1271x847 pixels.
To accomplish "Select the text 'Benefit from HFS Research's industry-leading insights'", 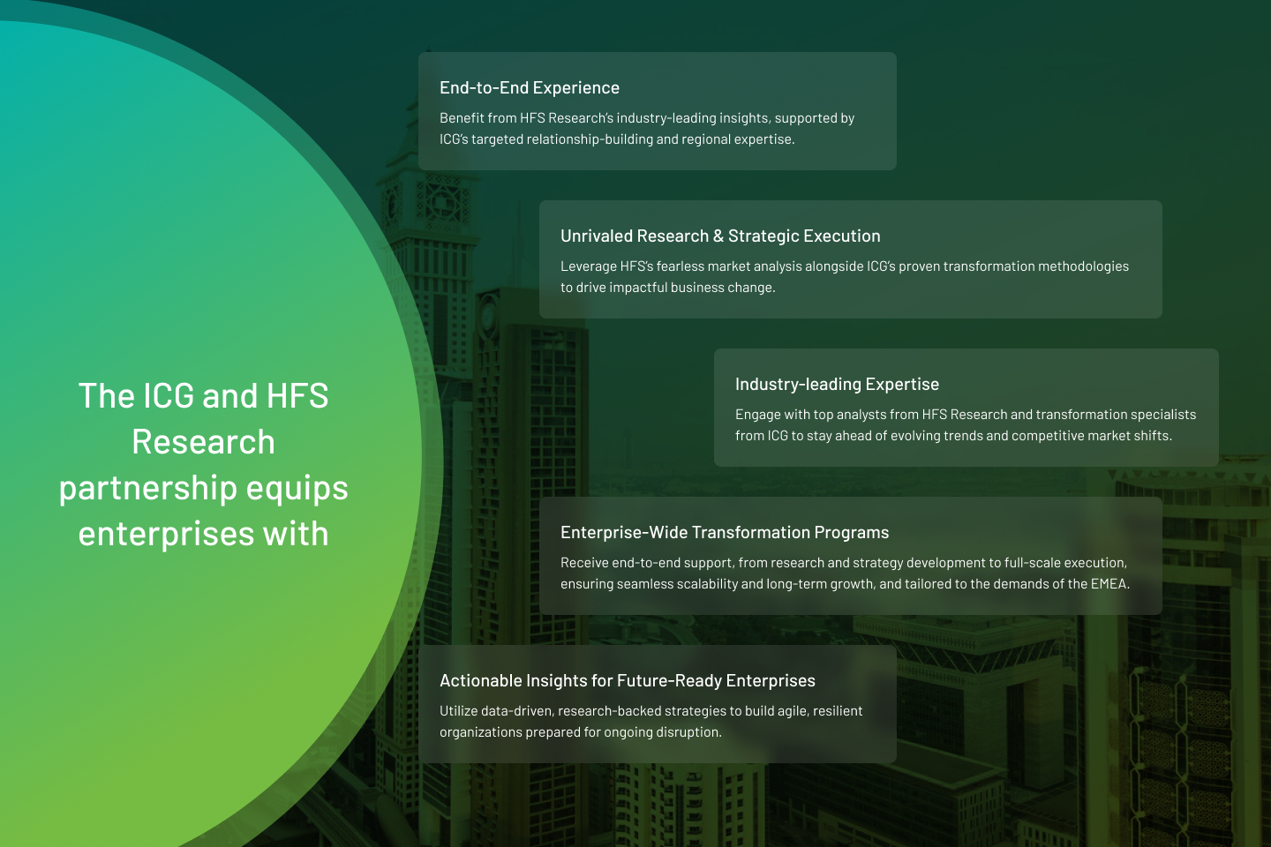I will point(604,117).
